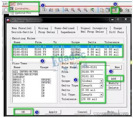Click into the To field showing U101.K3
Viewport: 133px width, 118px height.
(92, 76)
